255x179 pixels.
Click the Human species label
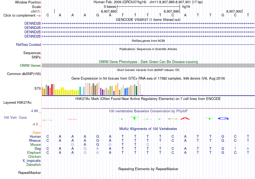[x=35, y=136]
